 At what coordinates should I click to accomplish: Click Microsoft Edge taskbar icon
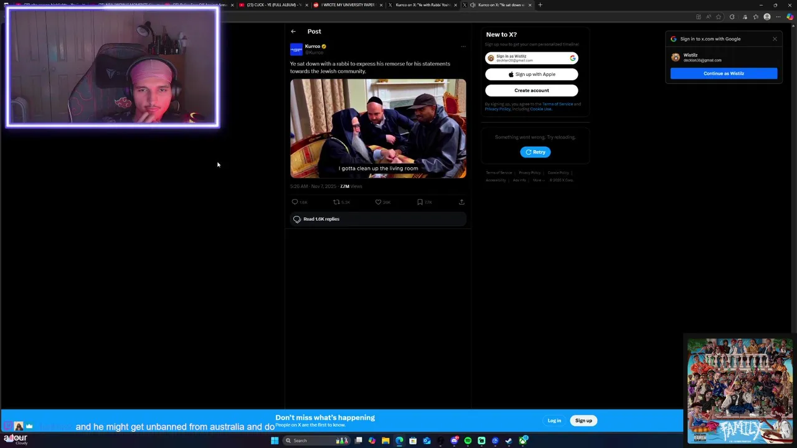click(399, 441)
